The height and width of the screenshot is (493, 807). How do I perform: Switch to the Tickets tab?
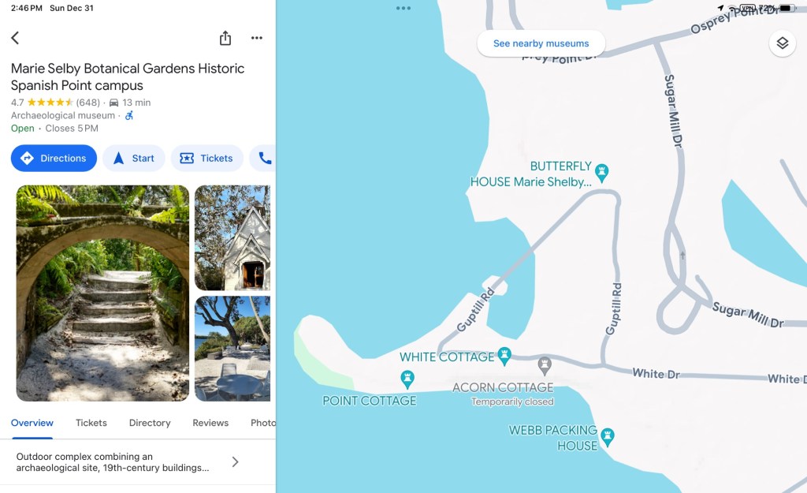[91, 423]
